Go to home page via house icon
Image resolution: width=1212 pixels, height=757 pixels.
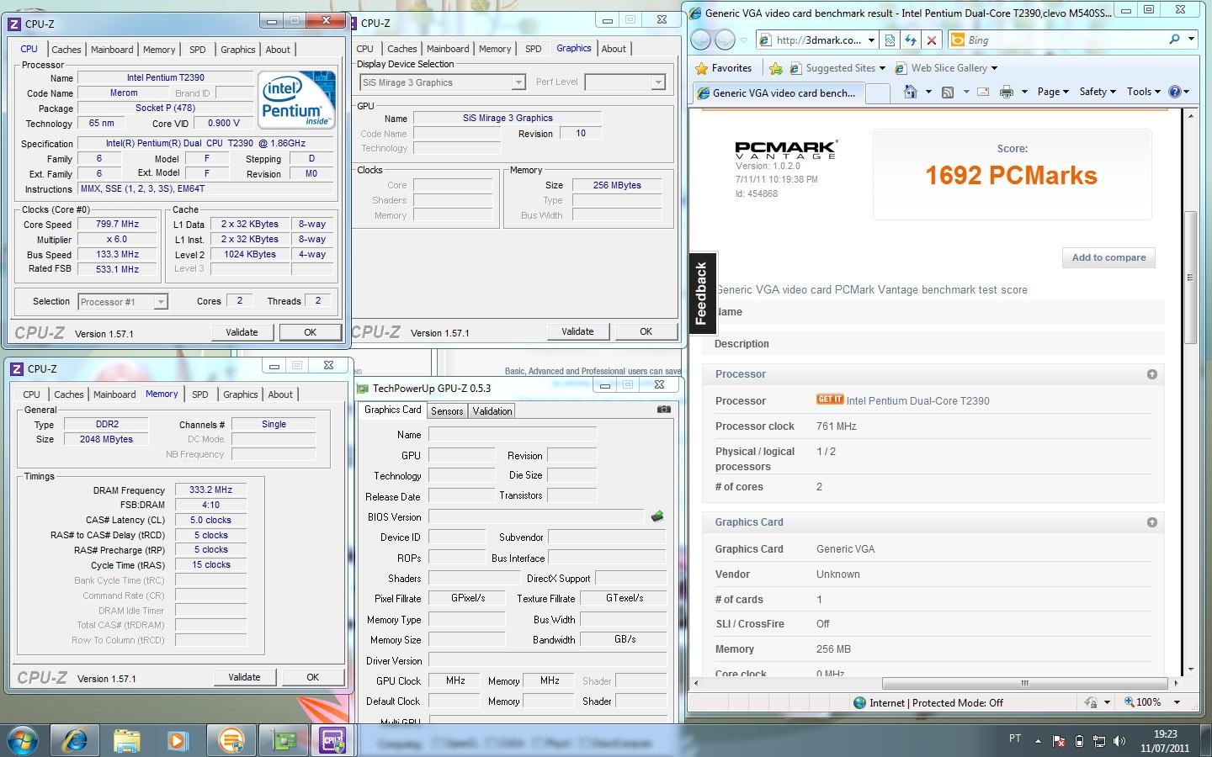910,92
